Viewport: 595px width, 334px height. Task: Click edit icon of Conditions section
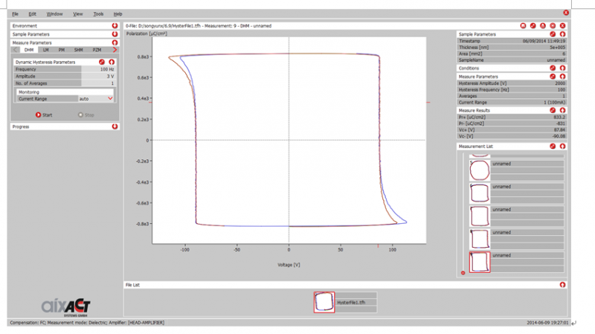553,68
